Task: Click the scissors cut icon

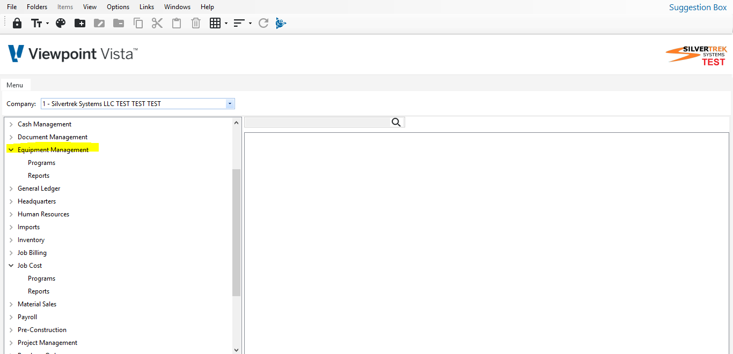Action: [157, 23]
